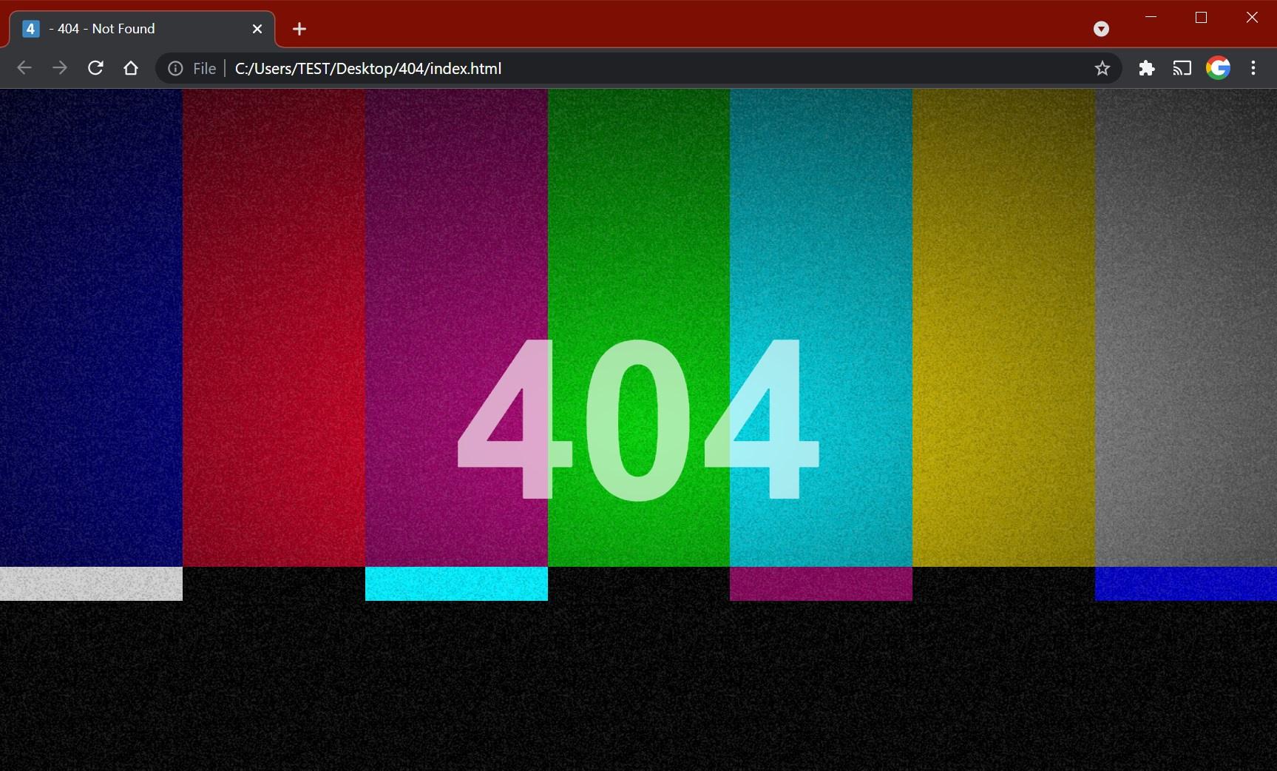Open the Google profile avatar
The width and height of the screenshot is (1277, 771).
(x=1218, y=68)
